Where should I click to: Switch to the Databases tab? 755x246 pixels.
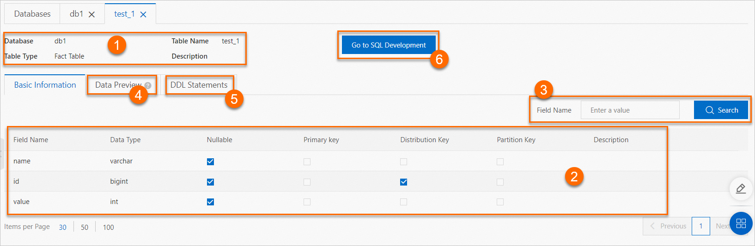(32, 14)
